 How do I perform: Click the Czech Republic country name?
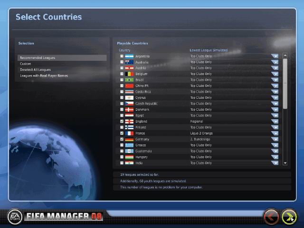(146, 104)
